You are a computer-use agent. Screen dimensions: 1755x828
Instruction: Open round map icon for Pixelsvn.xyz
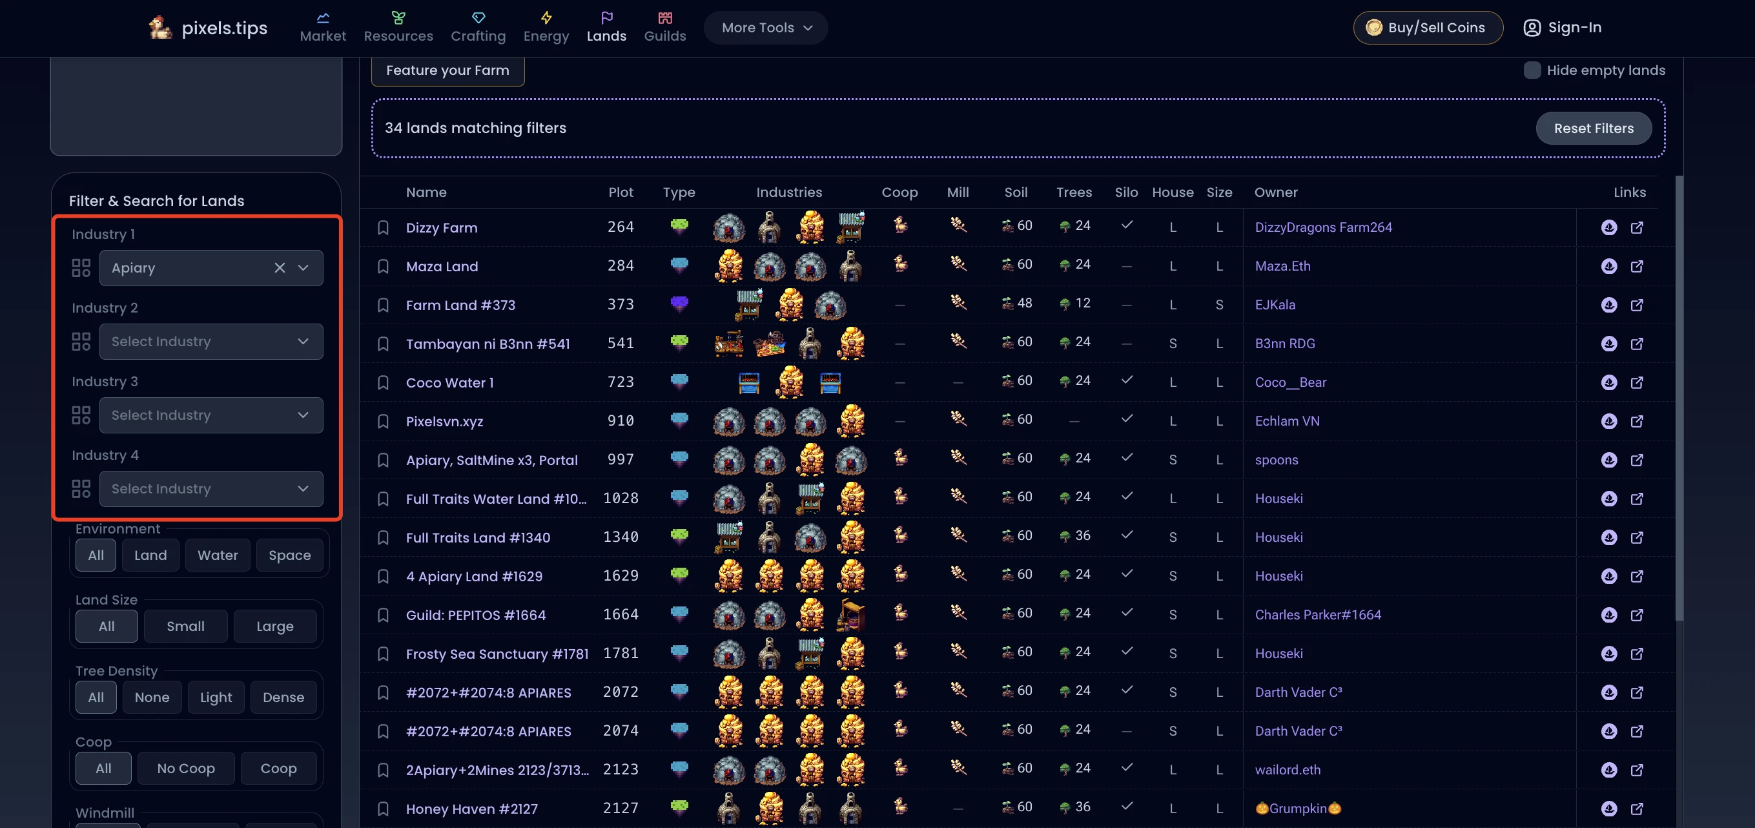click(1608, 421)
